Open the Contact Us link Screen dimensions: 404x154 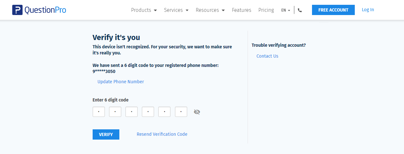pos(267,56)
